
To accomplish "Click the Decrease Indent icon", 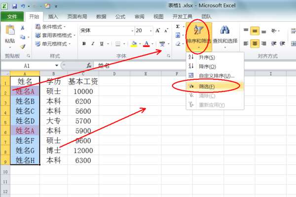I will 273,44.
